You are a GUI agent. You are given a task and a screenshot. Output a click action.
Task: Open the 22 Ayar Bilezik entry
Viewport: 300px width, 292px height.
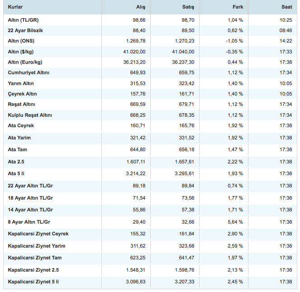[x=25, y=30]
